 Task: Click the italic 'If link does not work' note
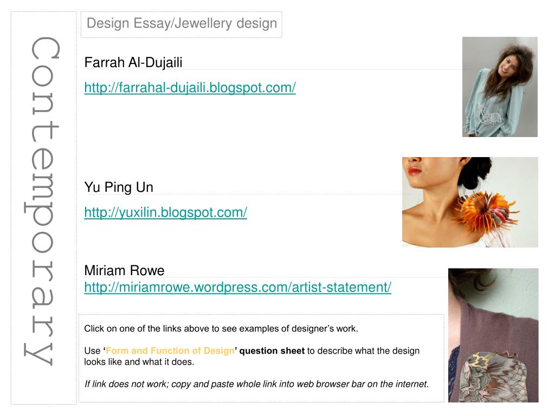[256, 384]
